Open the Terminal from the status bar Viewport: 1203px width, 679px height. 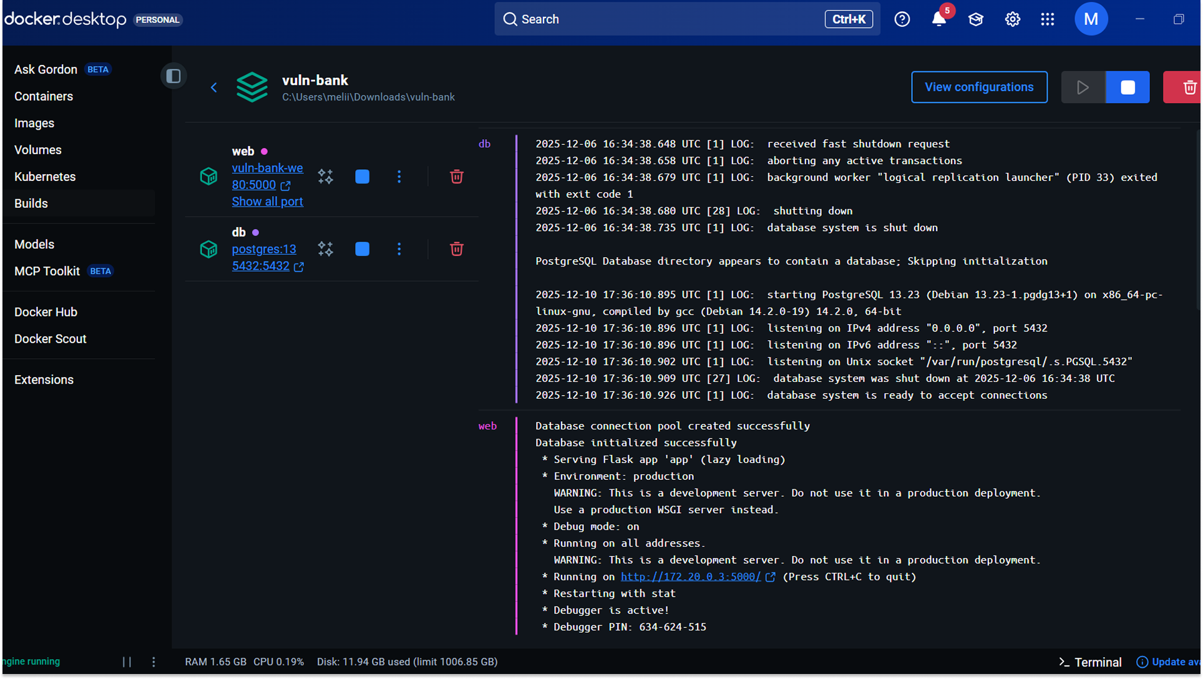click(x=1089, y=662)
